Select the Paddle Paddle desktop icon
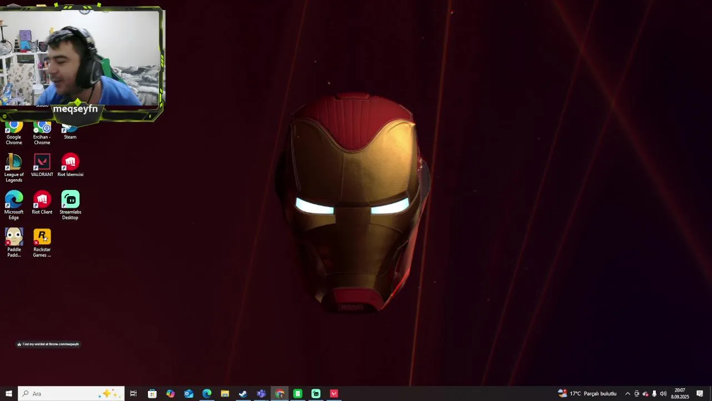This screenshot has height=401, width=712. click(14, 243)
